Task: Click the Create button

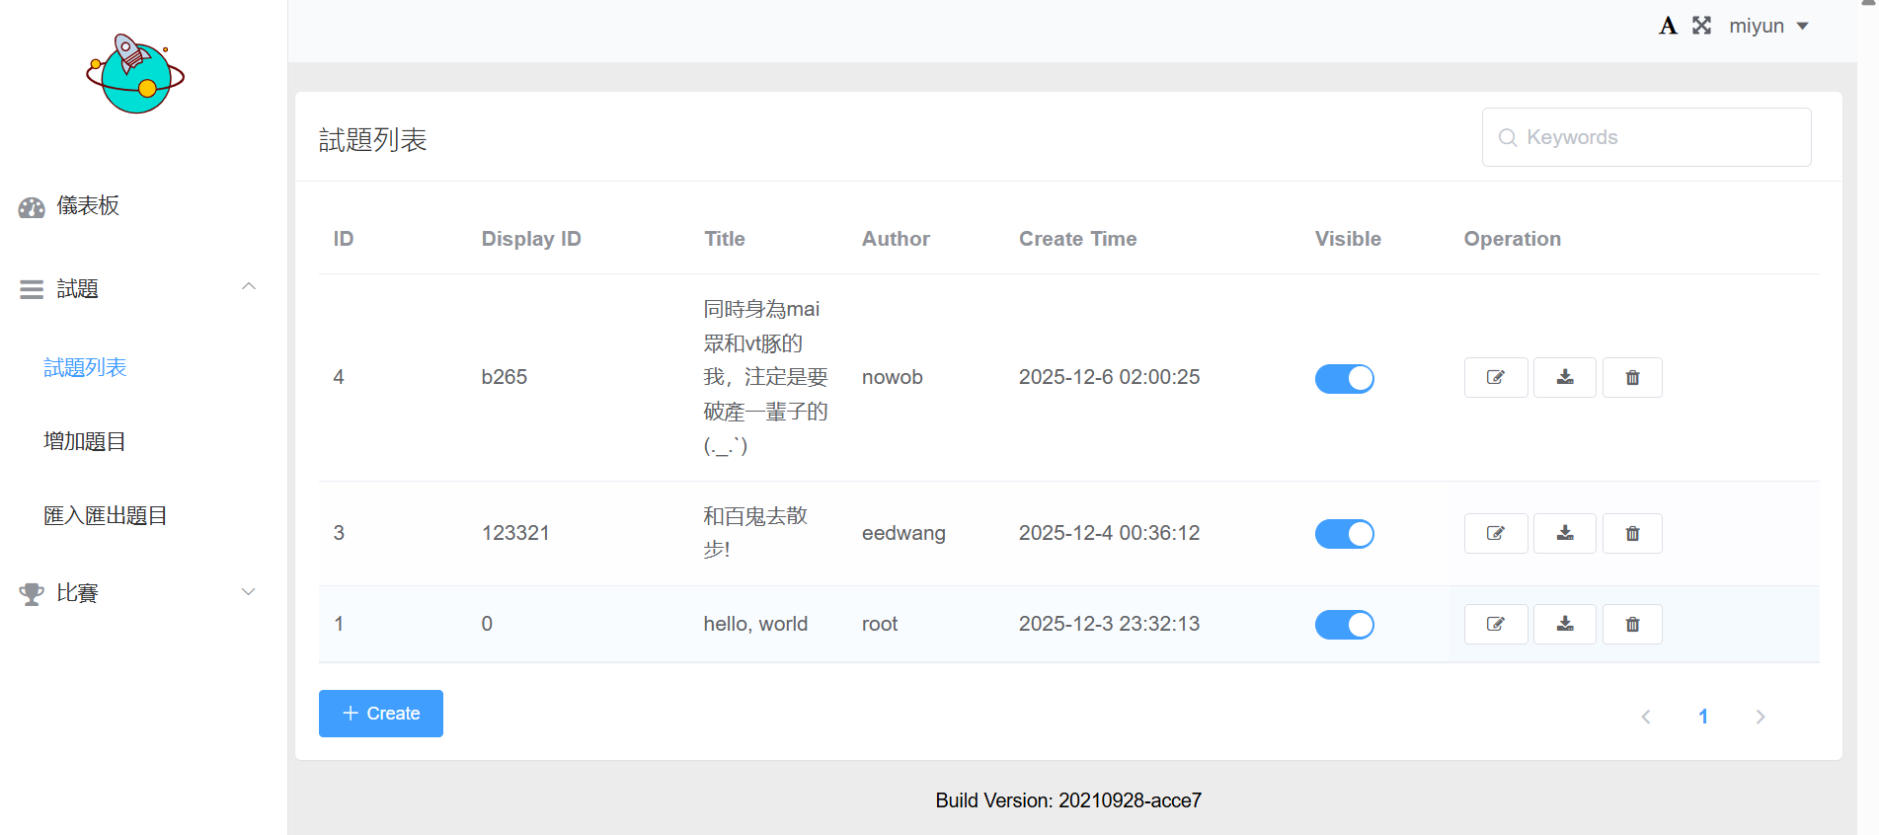Action: (380, 714)
